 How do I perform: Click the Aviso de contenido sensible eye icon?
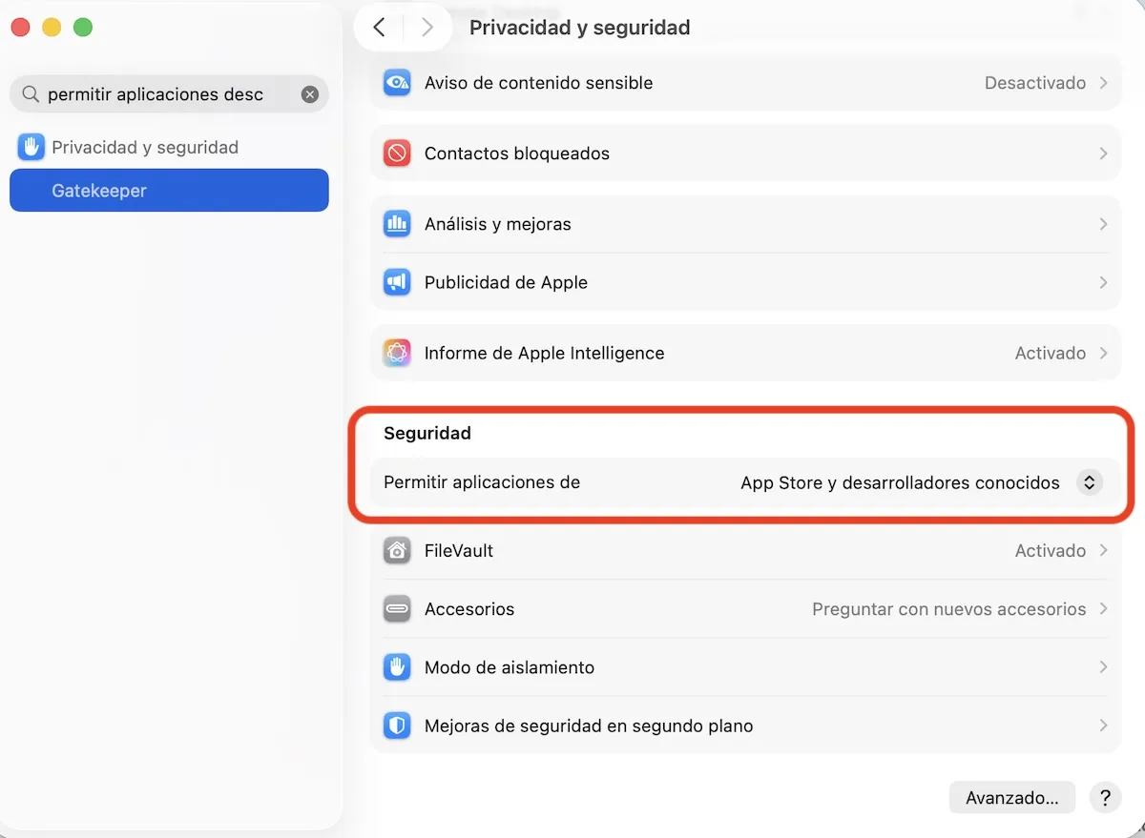click(x=397, y=83)
